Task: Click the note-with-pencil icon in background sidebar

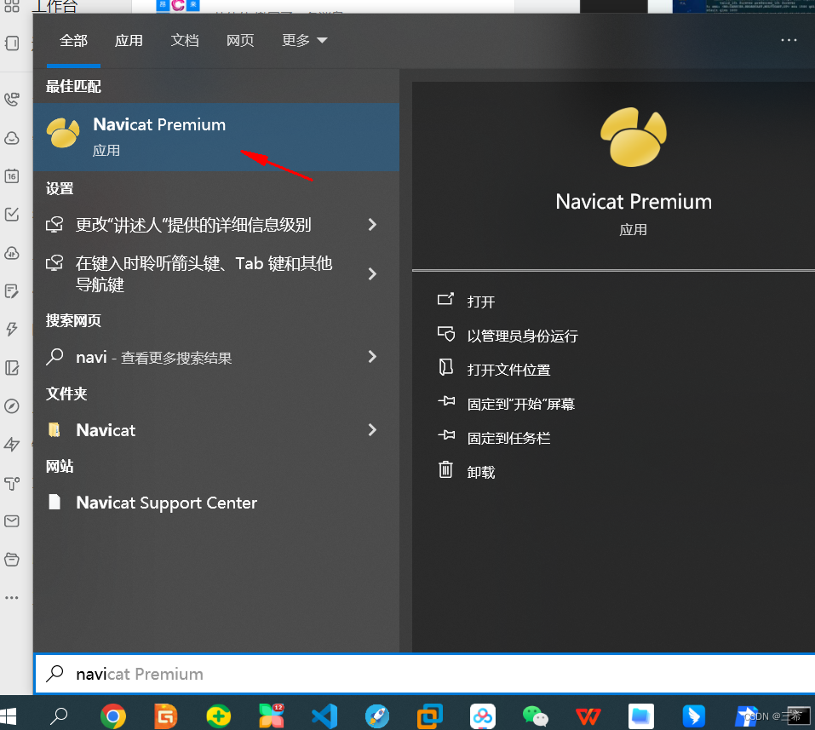Action: coord(12,291)
